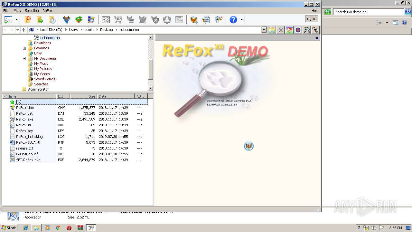
Task: Select rxii-inst-en.inf in file list
Action: tap(27, 154)
